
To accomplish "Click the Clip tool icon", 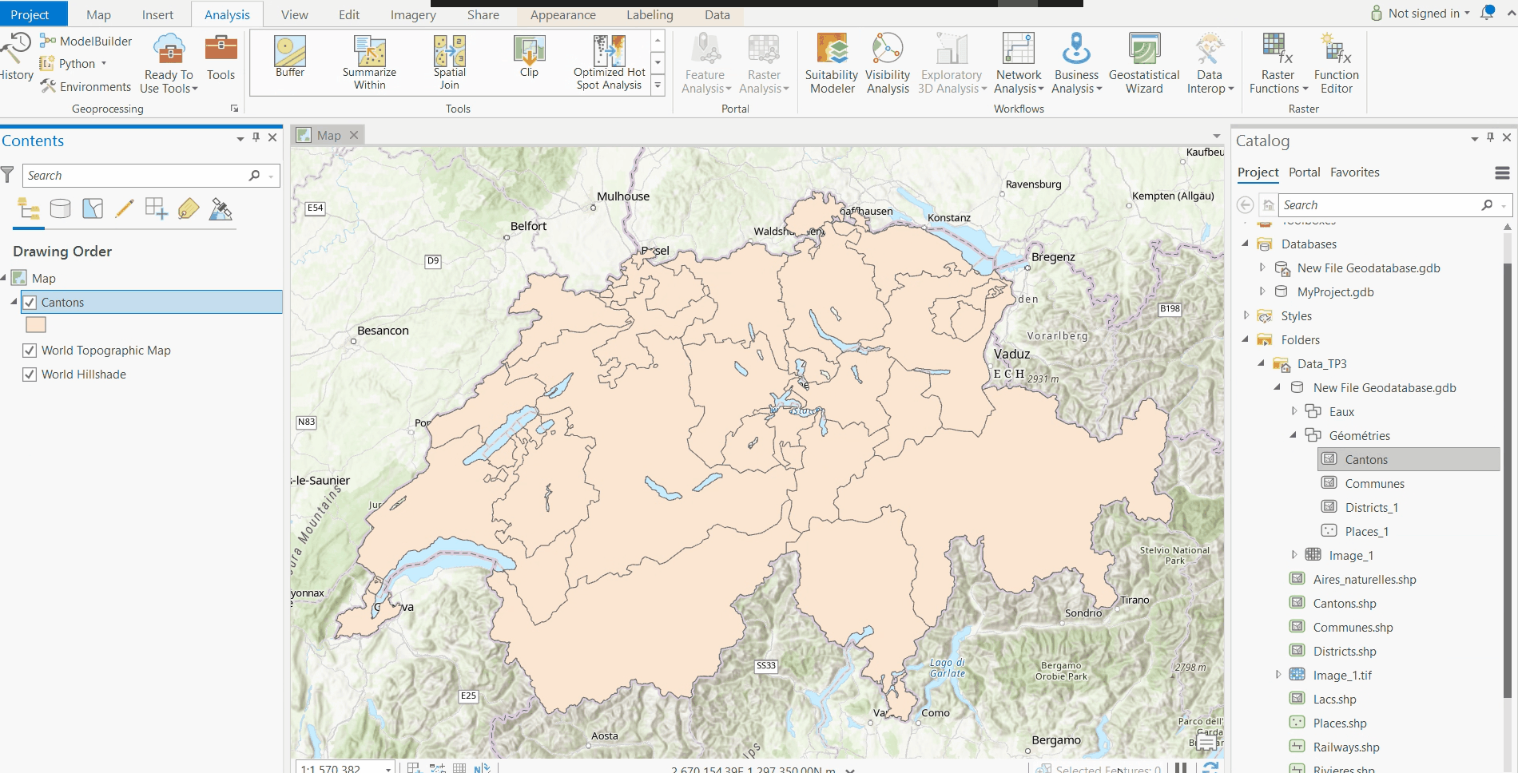I will (x=529, y=57).
